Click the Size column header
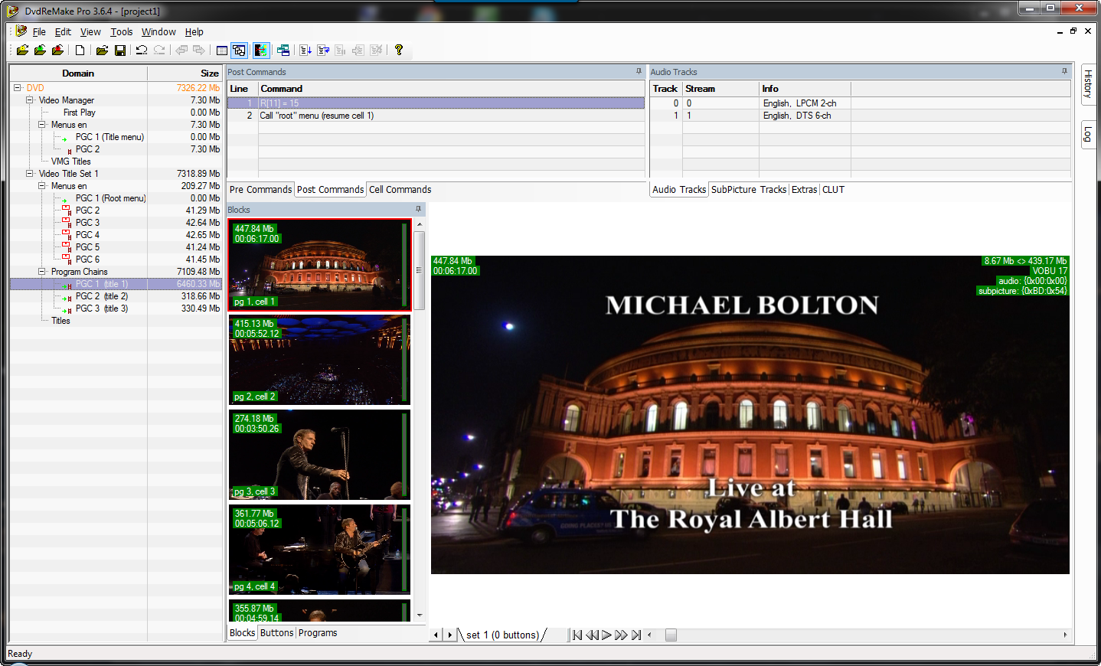Screen dimensions: 1101x666 [185, 73]
